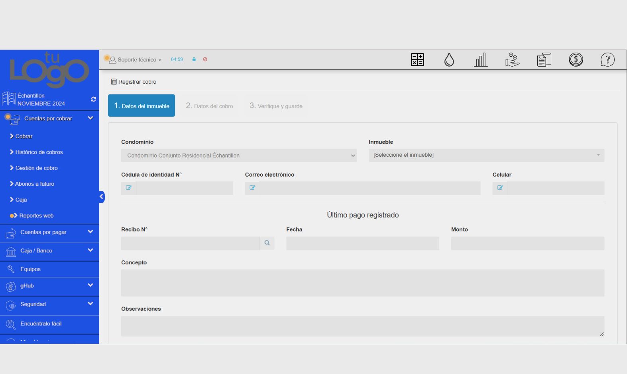
Task: Collapse the sidebar with arrow handle
Action: (x=102, y=197)
